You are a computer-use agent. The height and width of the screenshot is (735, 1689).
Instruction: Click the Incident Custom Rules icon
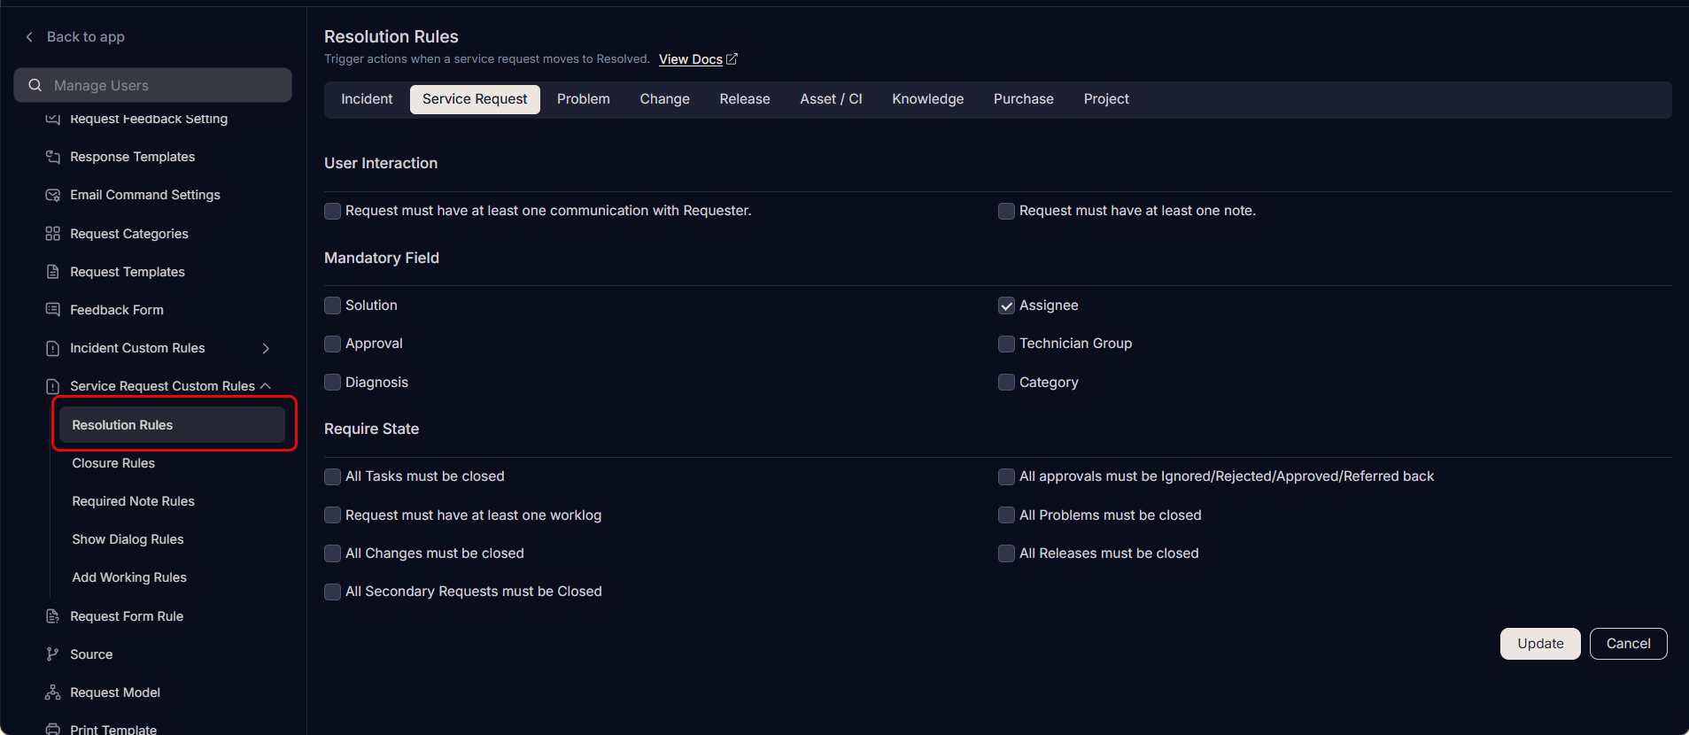pos(53,348)
